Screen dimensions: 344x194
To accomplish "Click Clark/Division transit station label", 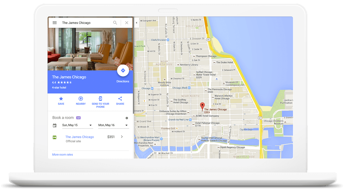I will point(159,40).
